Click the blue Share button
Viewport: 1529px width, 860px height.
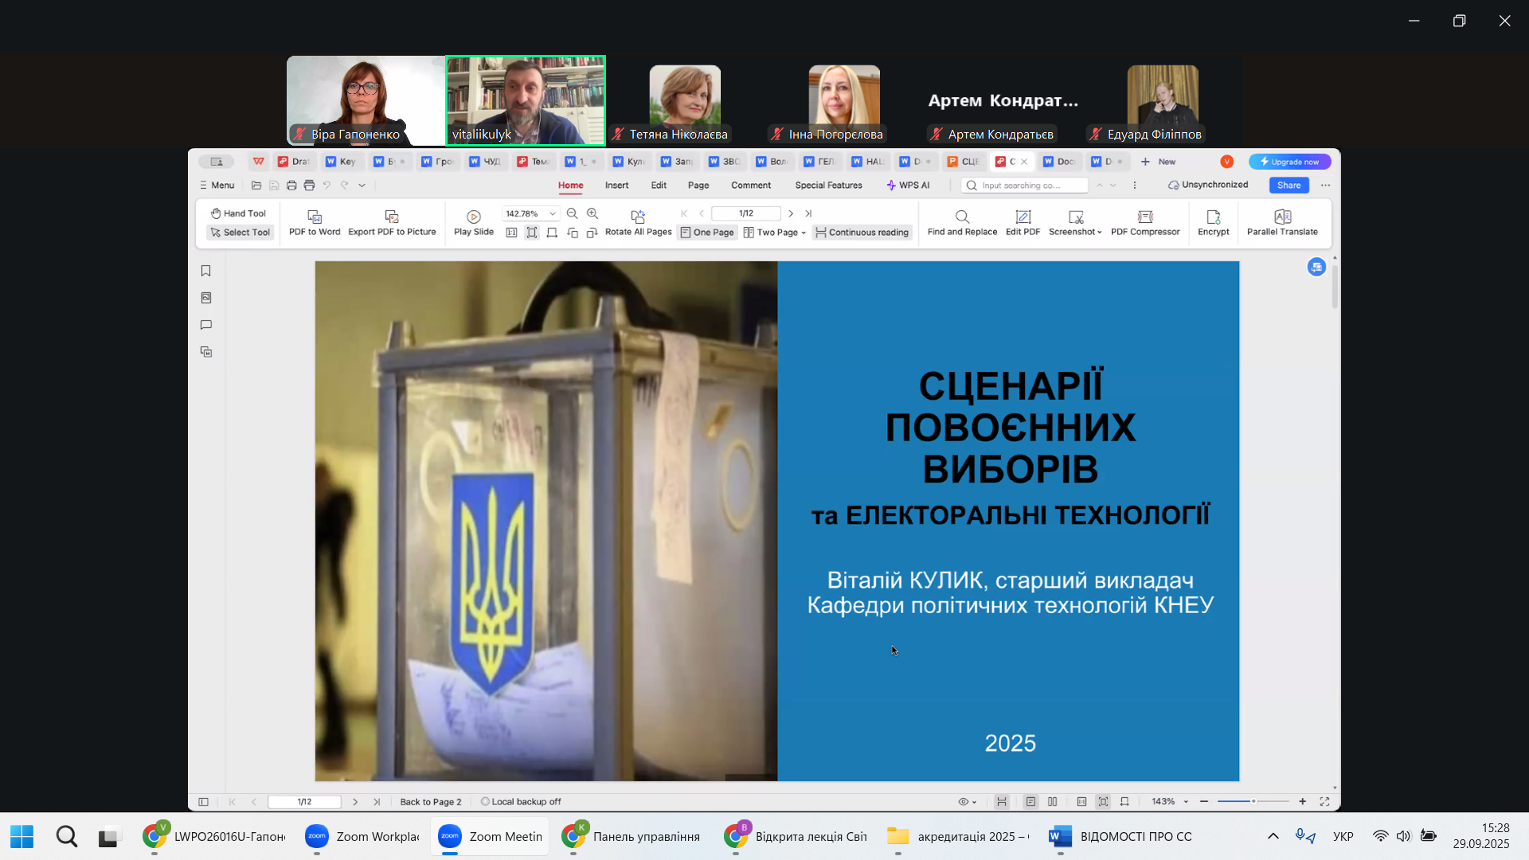pos(1289,185)
